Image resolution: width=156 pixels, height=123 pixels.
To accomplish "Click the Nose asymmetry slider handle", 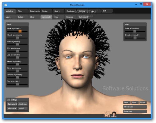I will click(17, 71).
